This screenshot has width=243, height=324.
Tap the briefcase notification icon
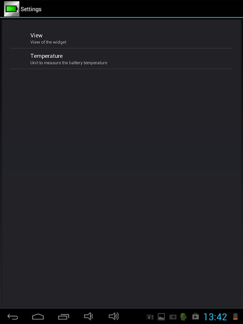point(195,317)
